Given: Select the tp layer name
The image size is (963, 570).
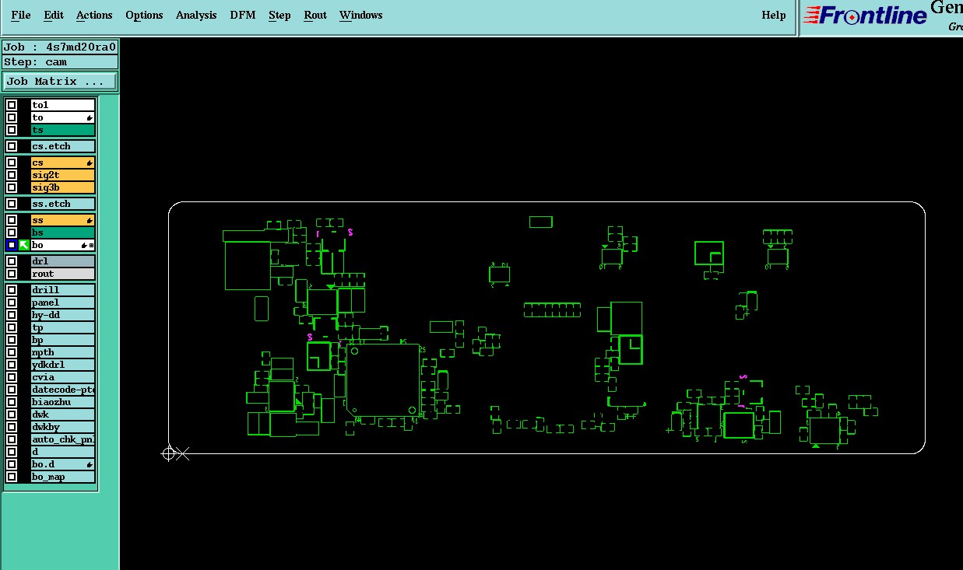Looking at the screenshot, I should pyautogui.click(x=63, y=327).
